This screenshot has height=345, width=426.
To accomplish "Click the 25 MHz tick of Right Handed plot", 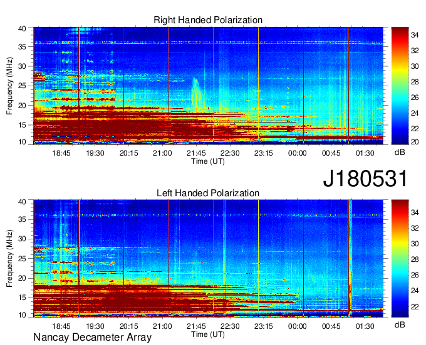I will (x=22, y=86).
